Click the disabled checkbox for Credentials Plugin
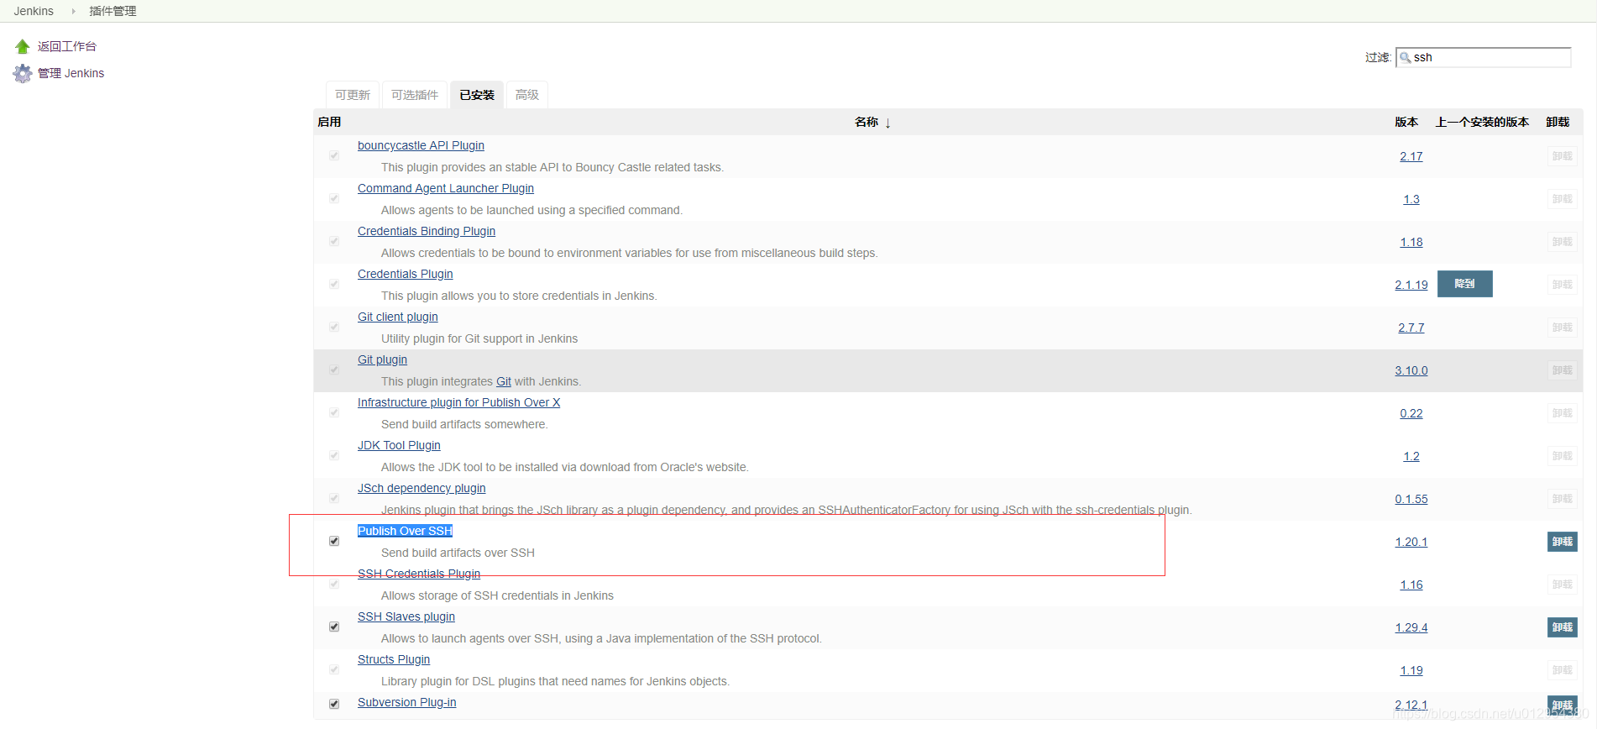 tap(334, 284)
